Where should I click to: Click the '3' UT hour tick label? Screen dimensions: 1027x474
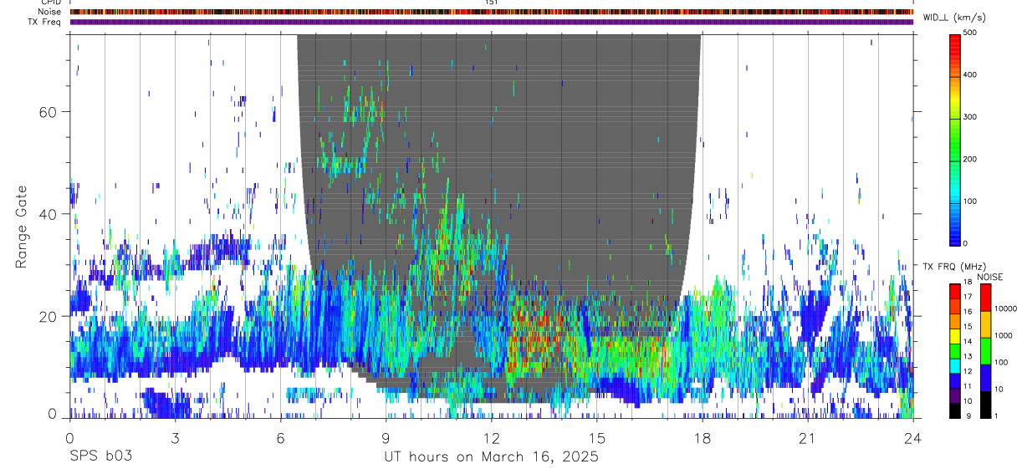[x=175, y=437]
